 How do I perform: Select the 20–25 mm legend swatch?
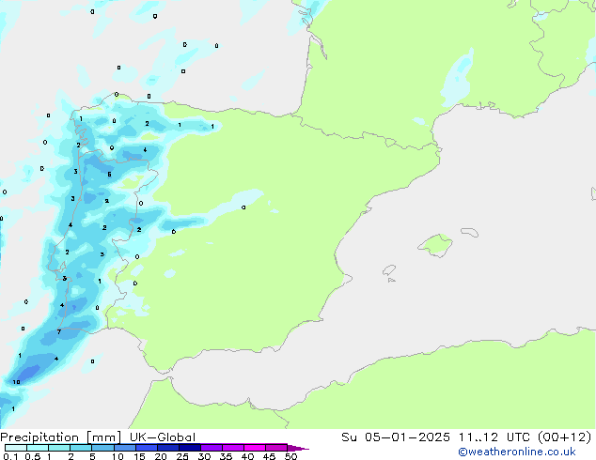[x=167, y=448]
